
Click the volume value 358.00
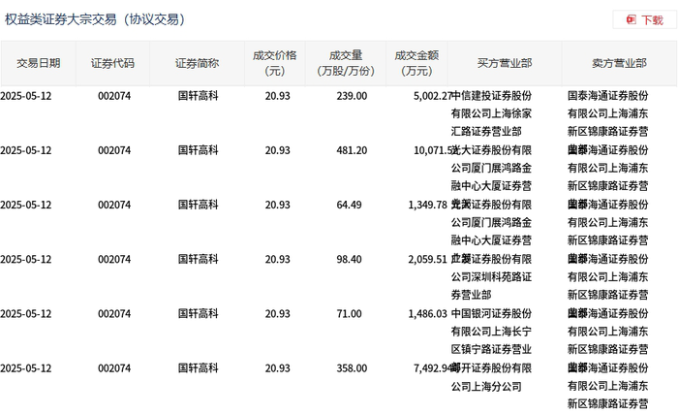pos(352,368)
